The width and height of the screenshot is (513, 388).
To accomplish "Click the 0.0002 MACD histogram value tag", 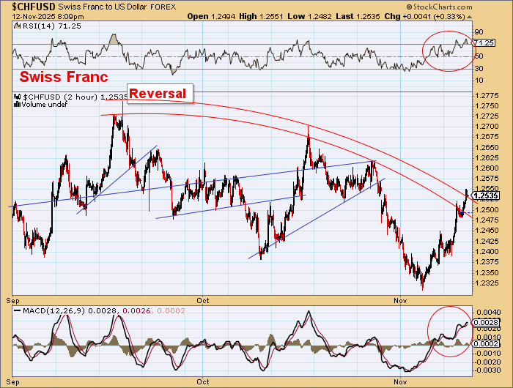I will coord(484,343).
